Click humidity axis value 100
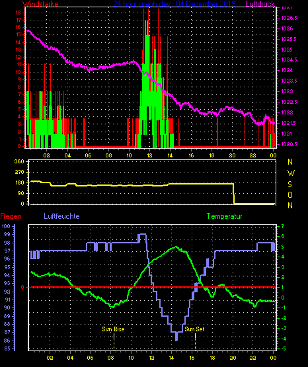The width and height of the screenshot is (308, 367). pyautogui.click(x=6, y=226)
